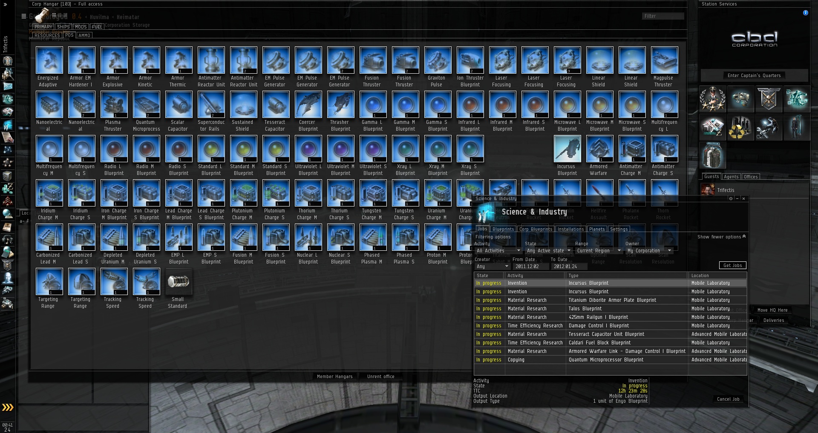
Task: Pick the Gamma L Blueprint crystal
Action: [x=373, y=104]
